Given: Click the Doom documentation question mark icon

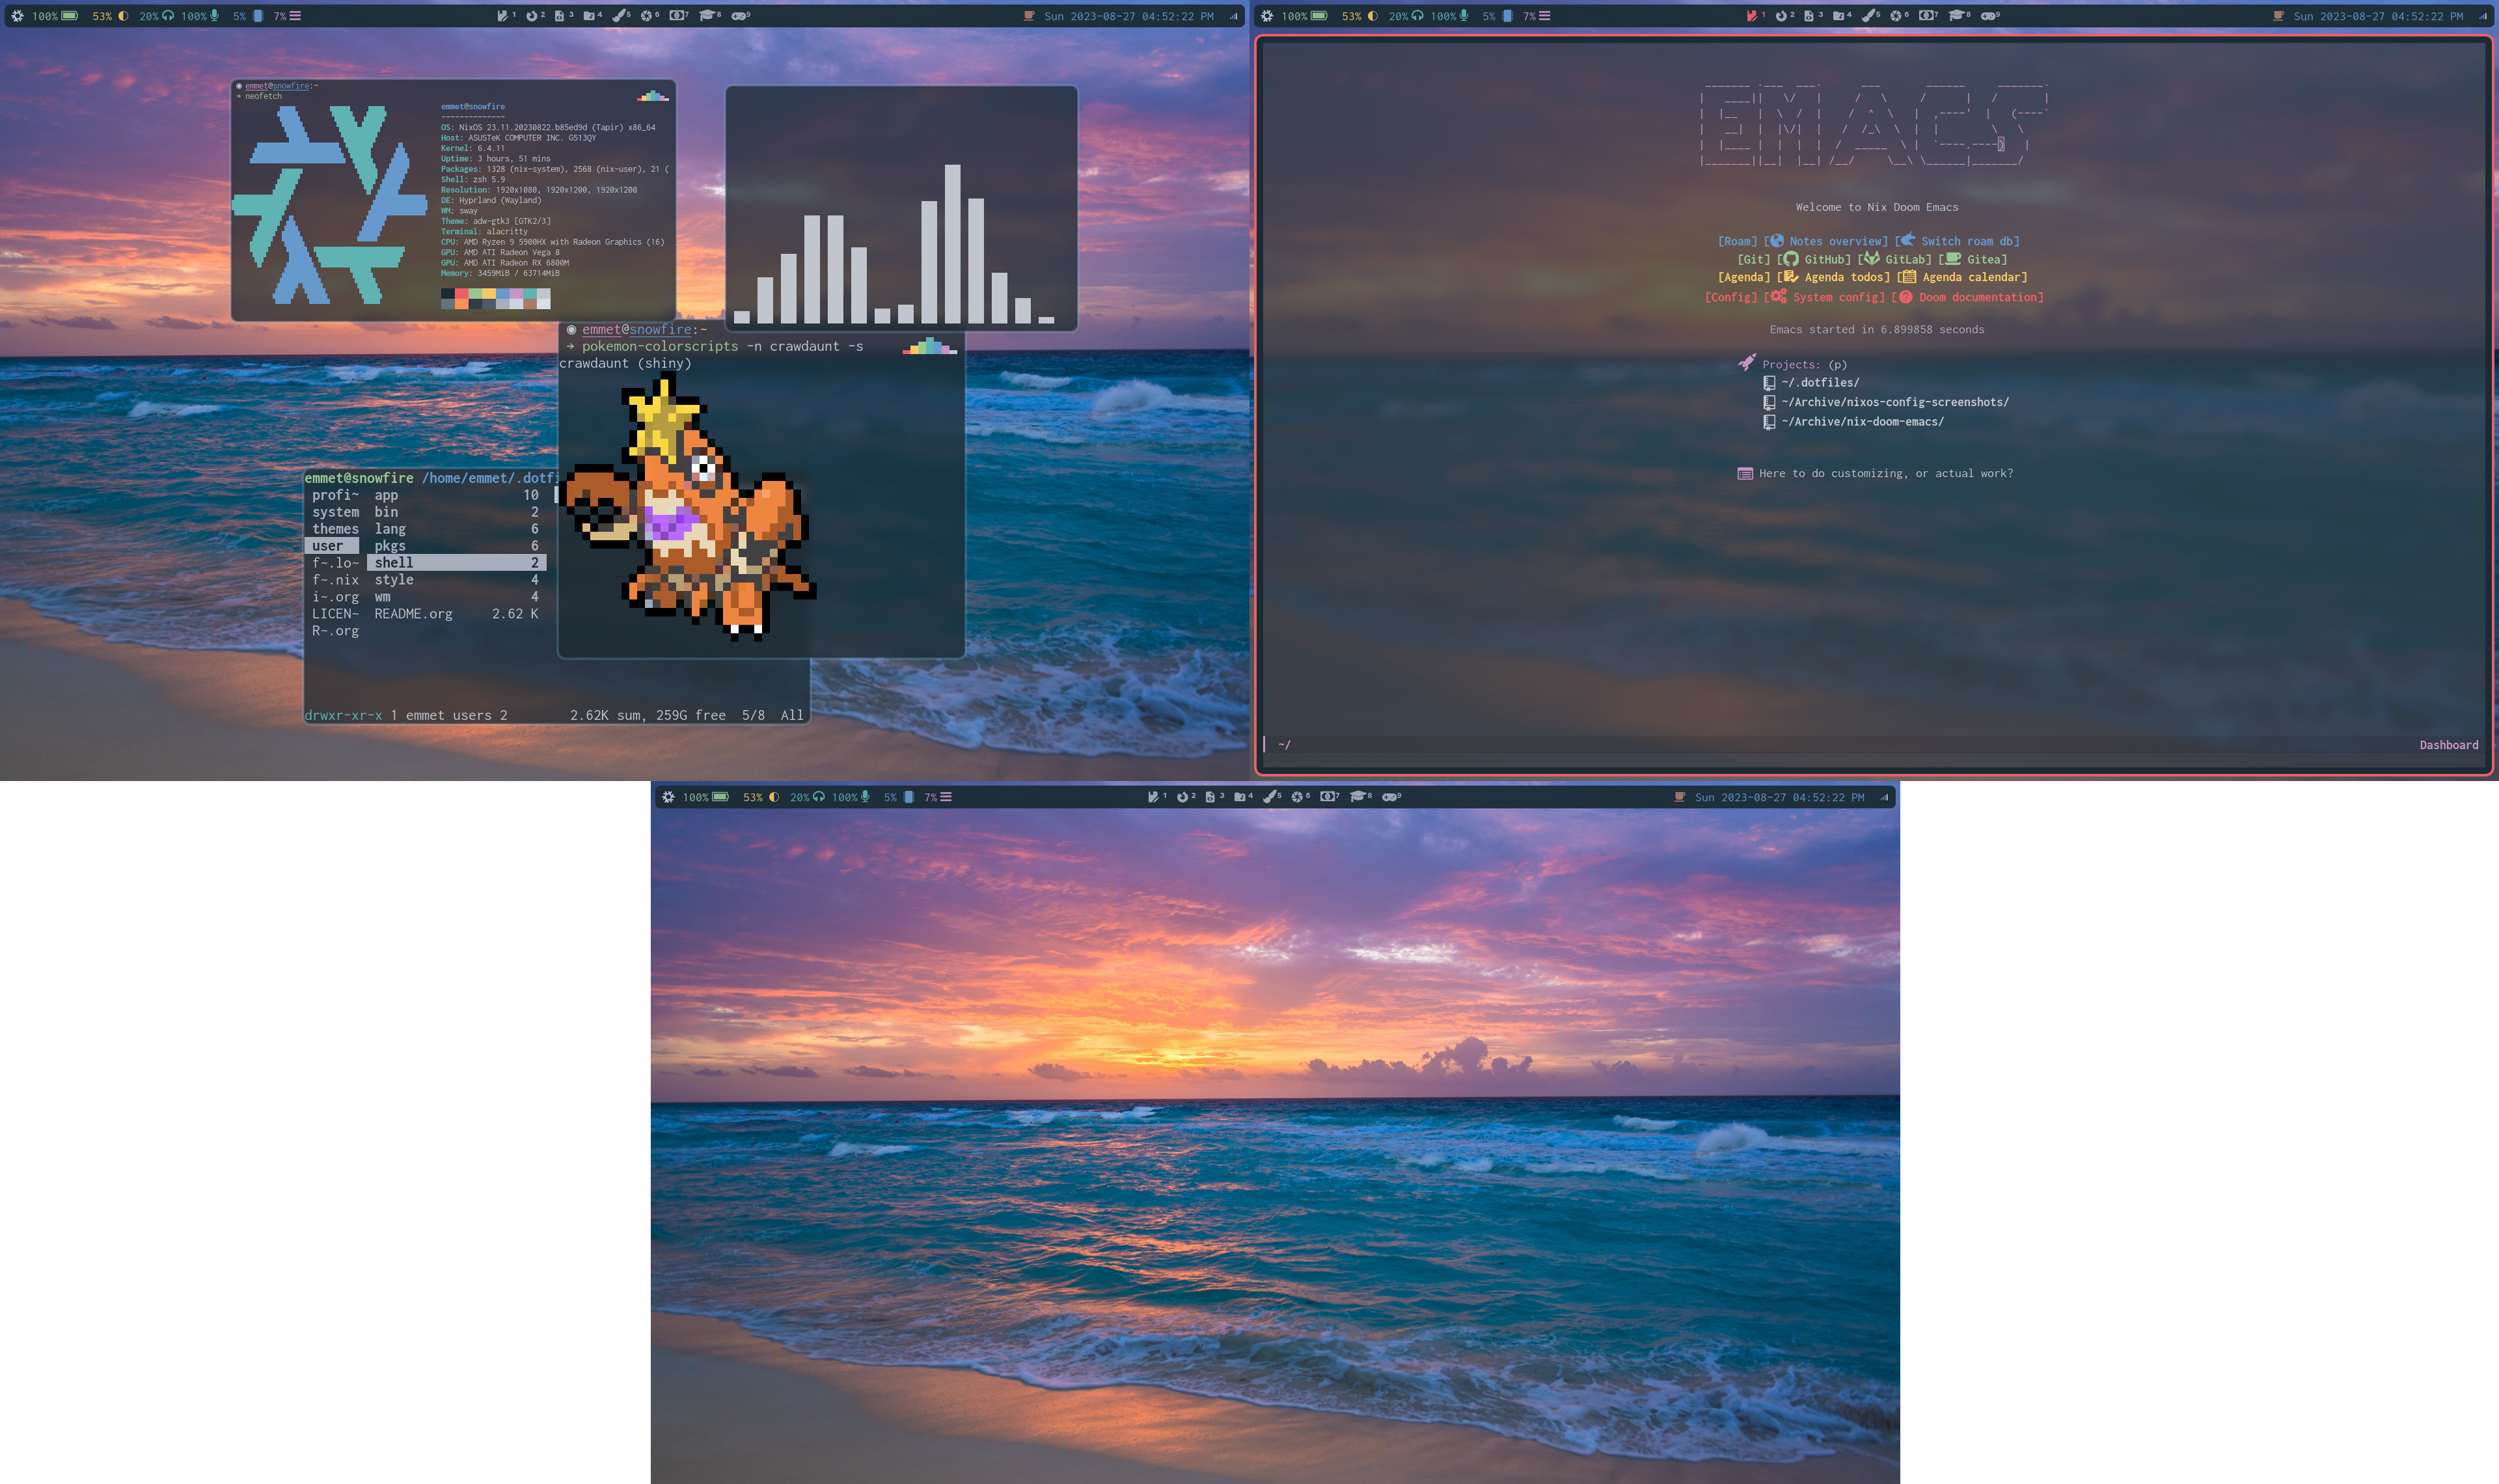Looking at the screenshot, I should point(1906,297).
